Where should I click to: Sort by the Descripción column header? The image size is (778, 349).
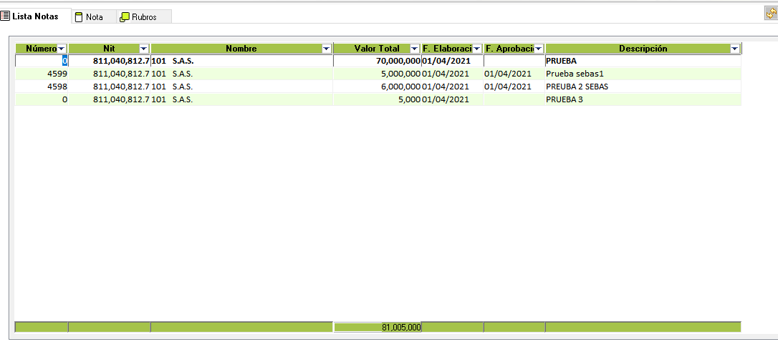pyautogui.click(x=643, y=49)
